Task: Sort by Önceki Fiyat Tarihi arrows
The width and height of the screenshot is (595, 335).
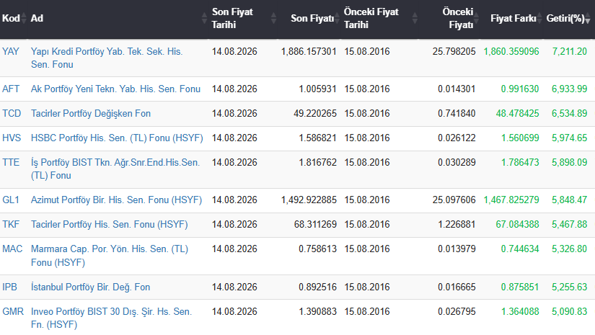Action: tap(415, 18)
